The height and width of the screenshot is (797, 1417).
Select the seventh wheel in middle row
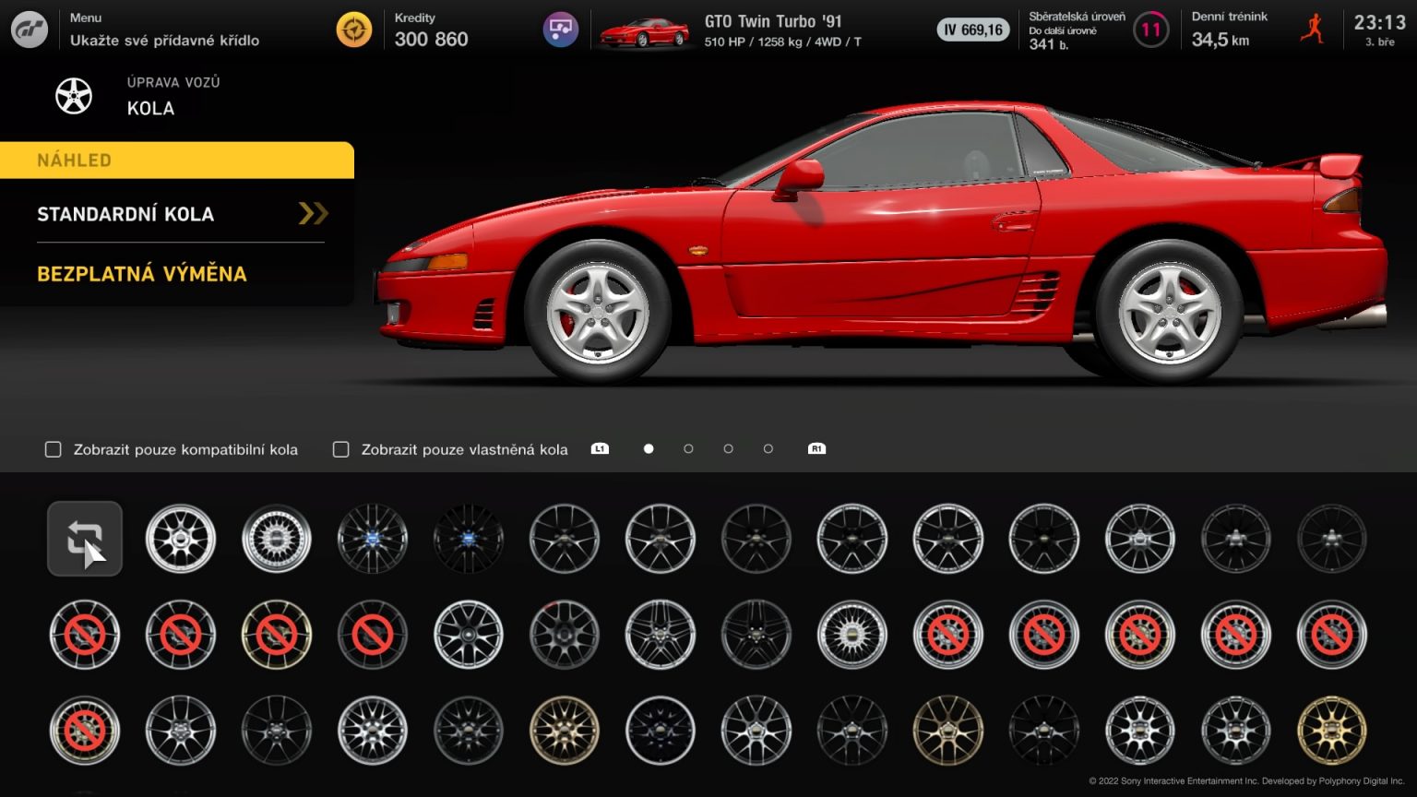[661, 635]
